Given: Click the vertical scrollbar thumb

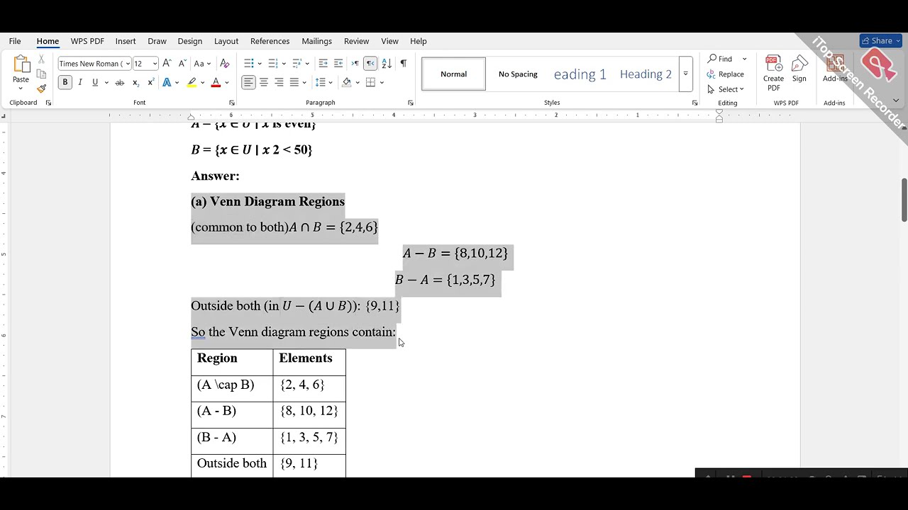Looking at the screenshot, I should tap(904, 200).
